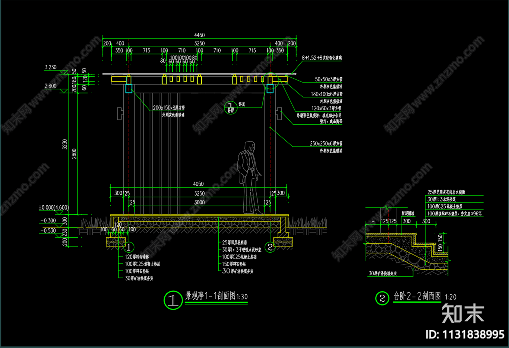Click the "±0.000(4.600)" datum elevation text
Viewport: 509px width, 348px height.
tap(54, 208)
